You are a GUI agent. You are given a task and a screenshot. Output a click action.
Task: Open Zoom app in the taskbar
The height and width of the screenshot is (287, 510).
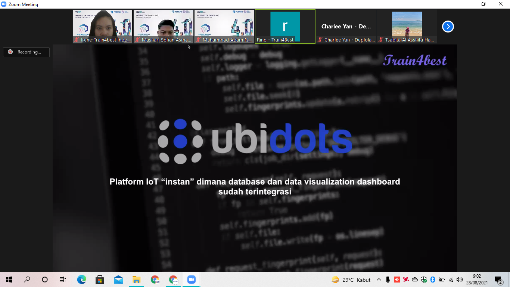192,280
